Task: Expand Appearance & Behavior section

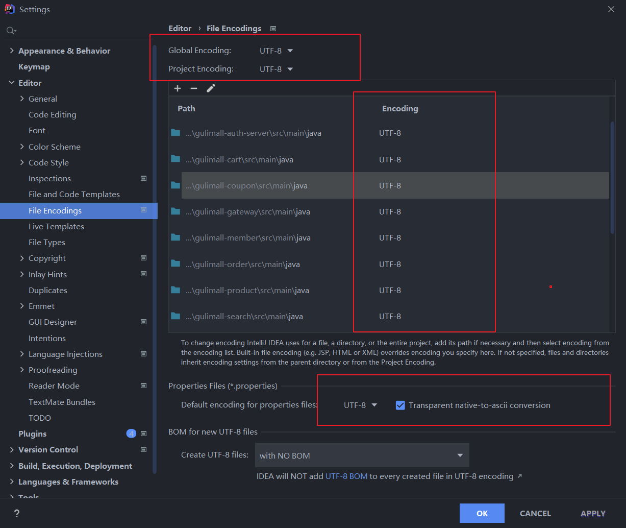Action: (x=12, y=51)
